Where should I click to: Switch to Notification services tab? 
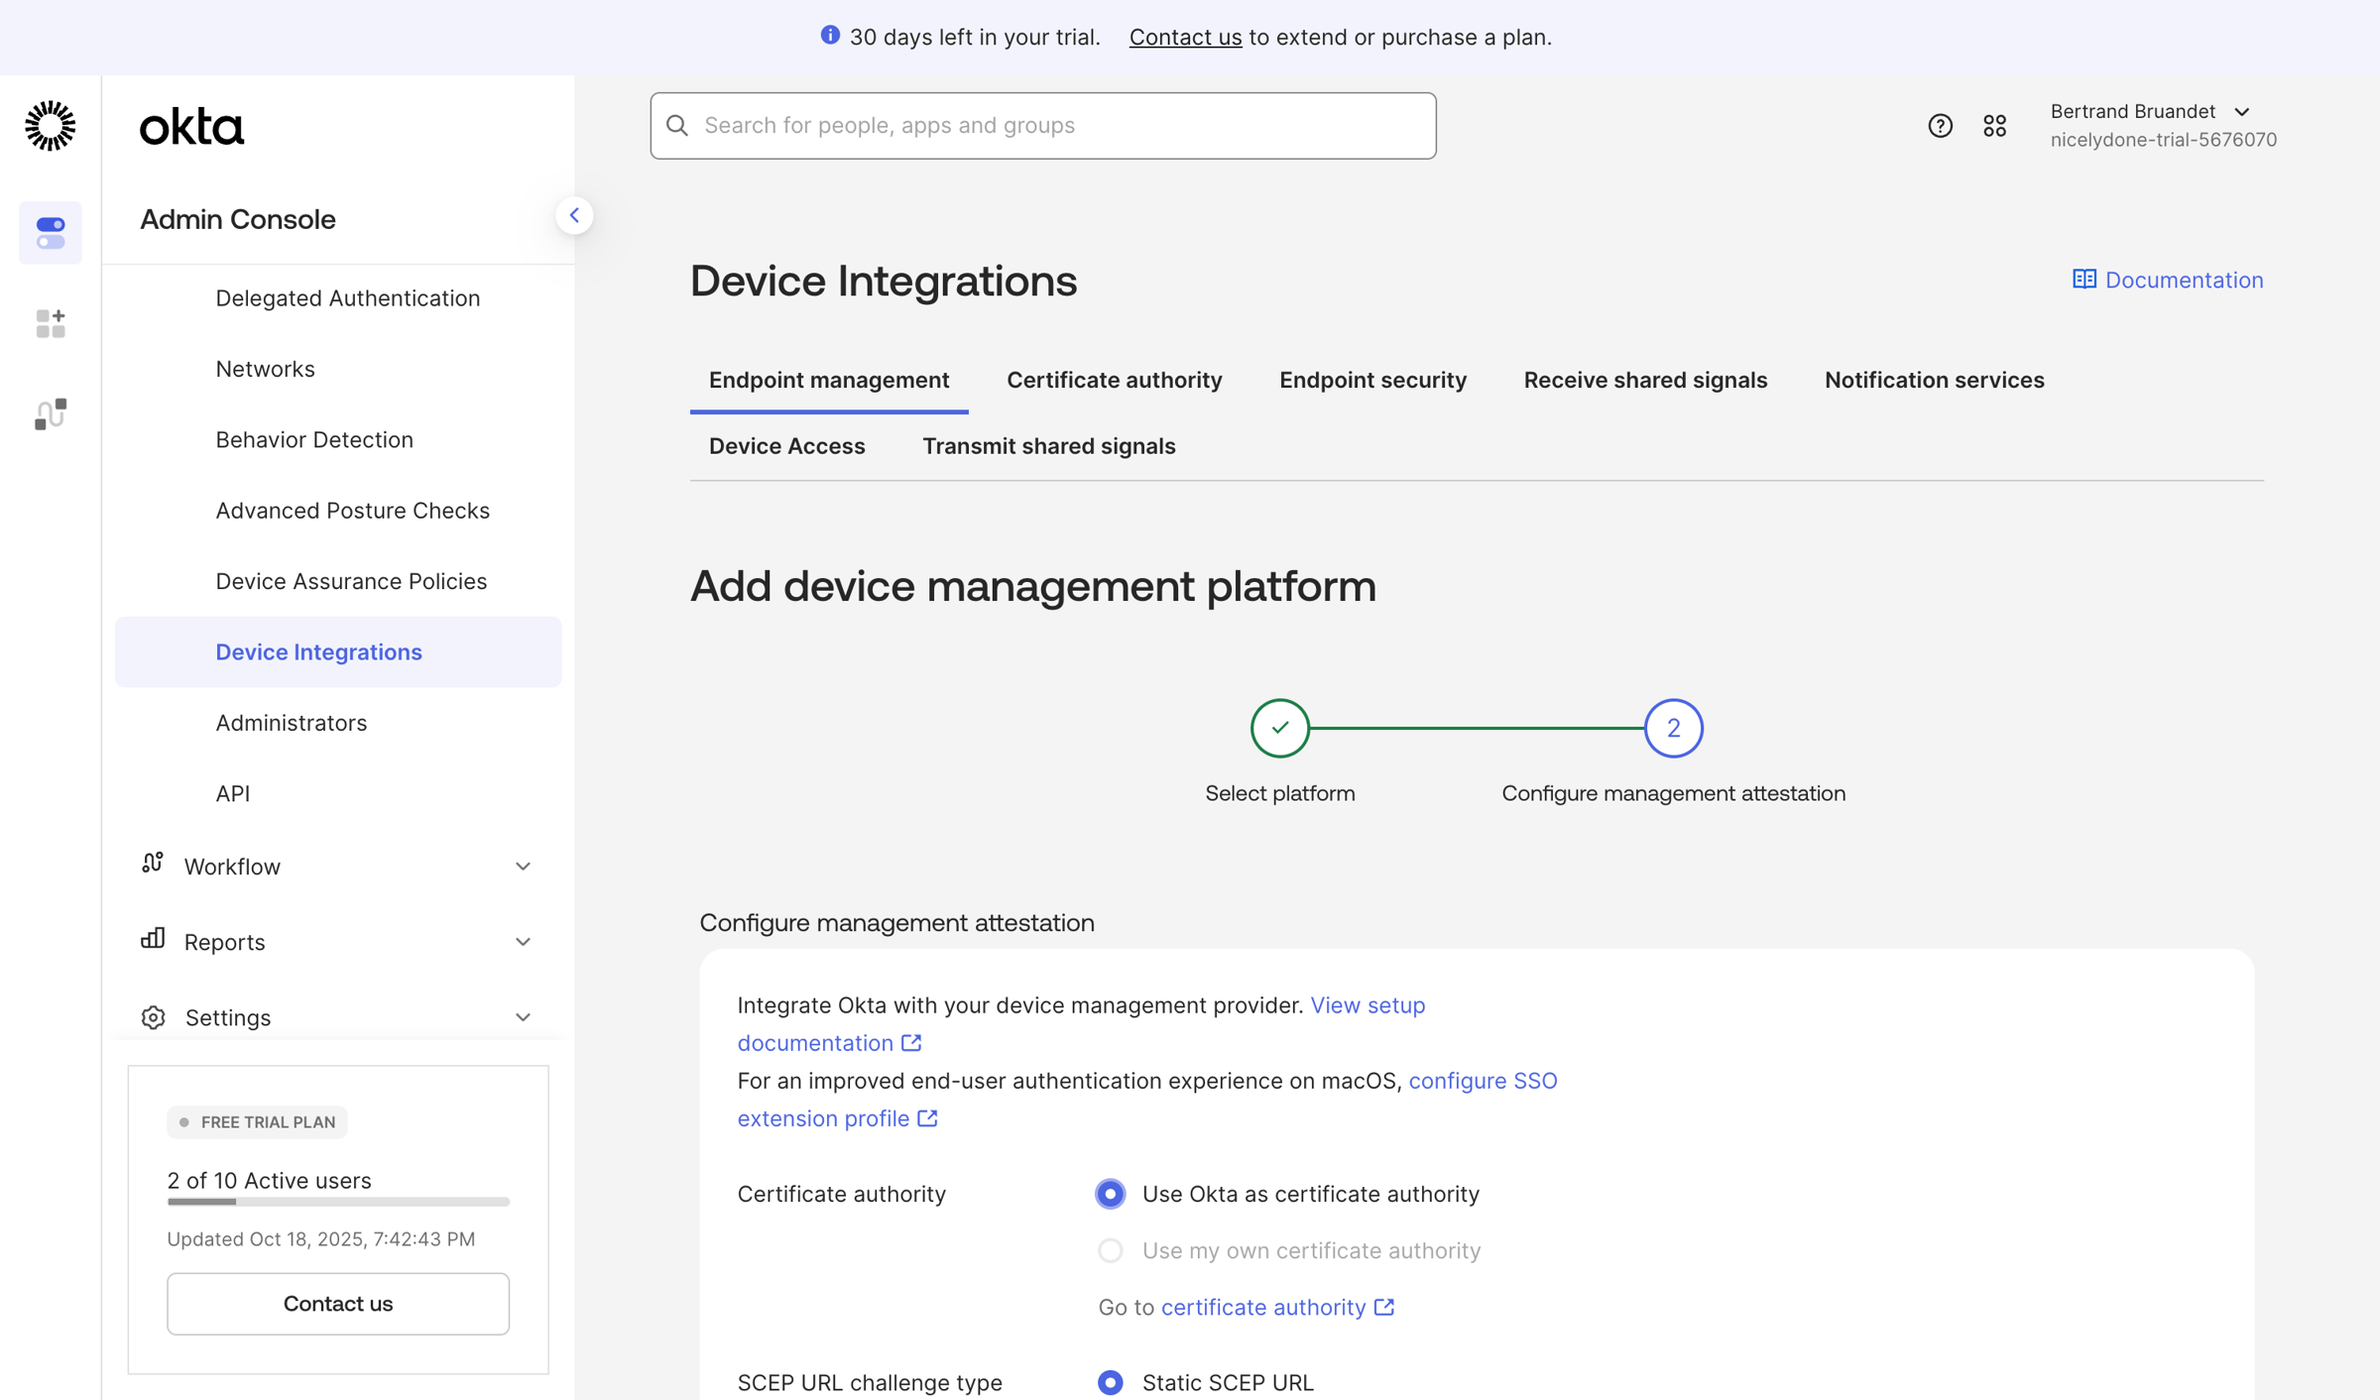[x=1934, y=381]
